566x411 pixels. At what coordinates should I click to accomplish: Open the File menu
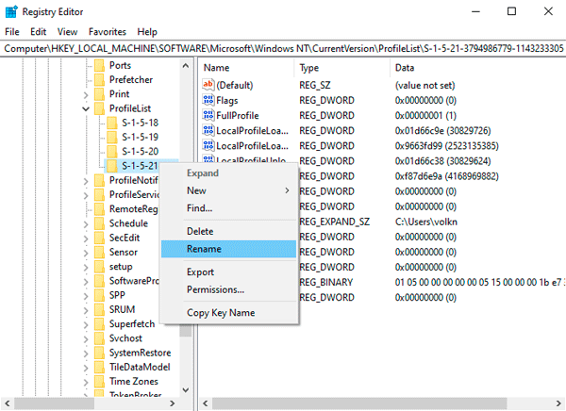(x=12, y=32)
